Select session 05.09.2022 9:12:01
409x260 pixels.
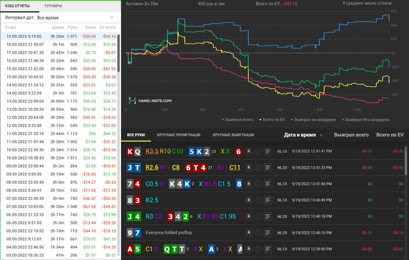pos(60,239)
